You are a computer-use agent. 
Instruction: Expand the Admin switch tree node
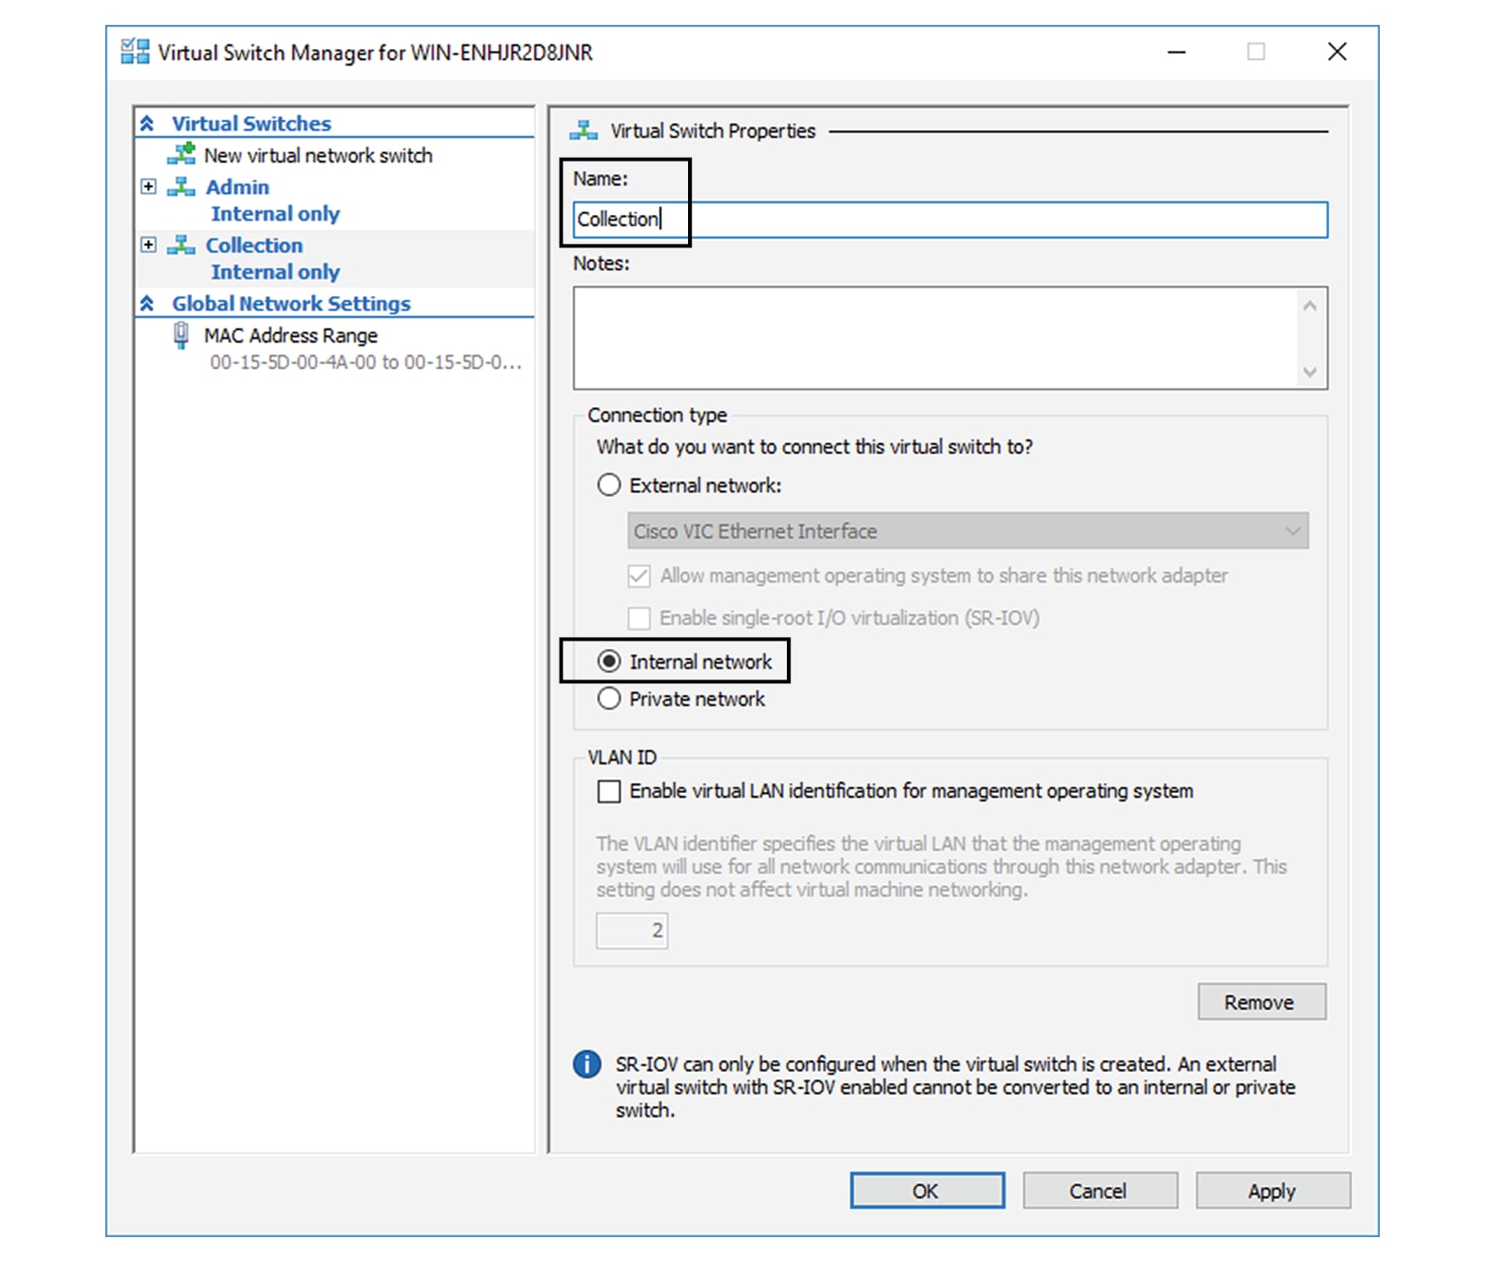(x=149, y=186)
